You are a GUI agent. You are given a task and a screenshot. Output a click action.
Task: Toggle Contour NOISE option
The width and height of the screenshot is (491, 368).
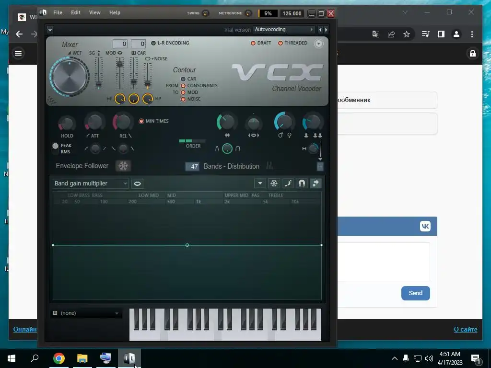pyautogui.click(x=190, y=99)
